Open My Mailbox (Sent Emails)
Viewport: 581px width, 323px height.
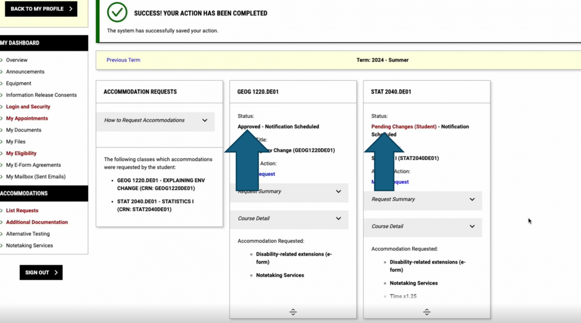35,177
